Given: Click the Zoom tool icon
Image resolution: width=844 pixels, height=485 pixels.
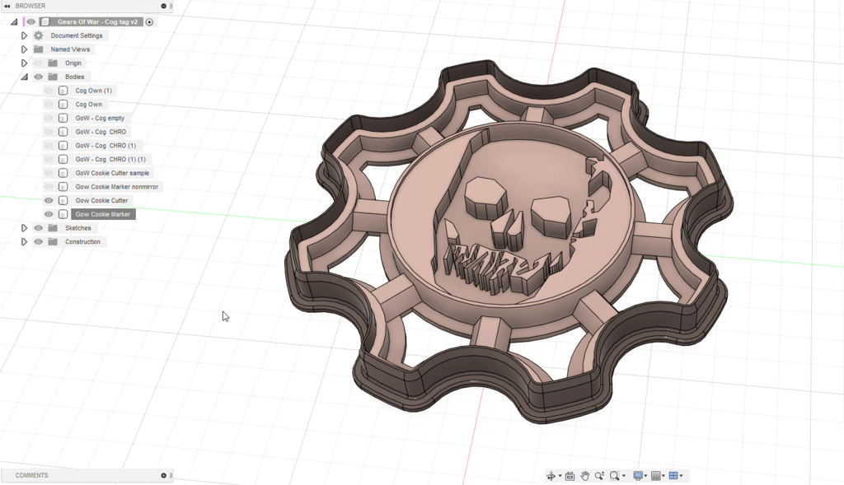Looking at the screenshot, I should (598, 475).
